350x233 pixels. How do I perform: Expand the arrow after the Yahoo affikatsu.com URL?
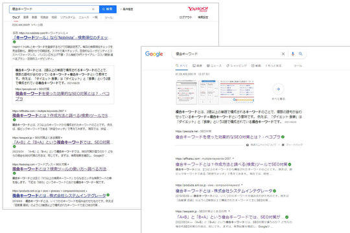[x=65, y=111]
